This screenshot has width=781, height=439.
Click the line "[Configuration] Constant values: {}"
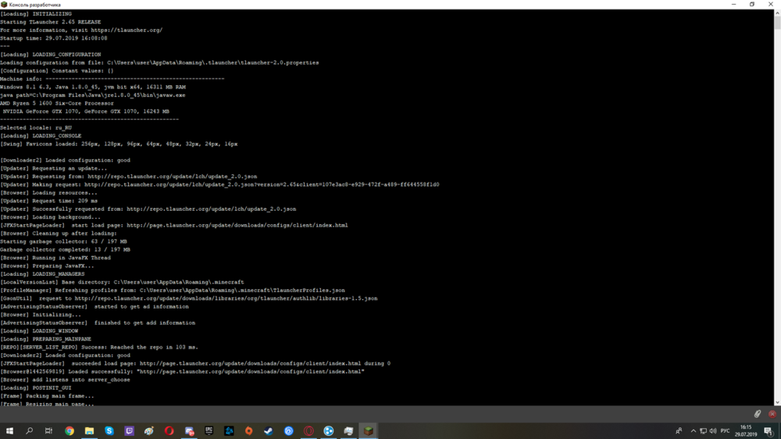tap(57, 71)
